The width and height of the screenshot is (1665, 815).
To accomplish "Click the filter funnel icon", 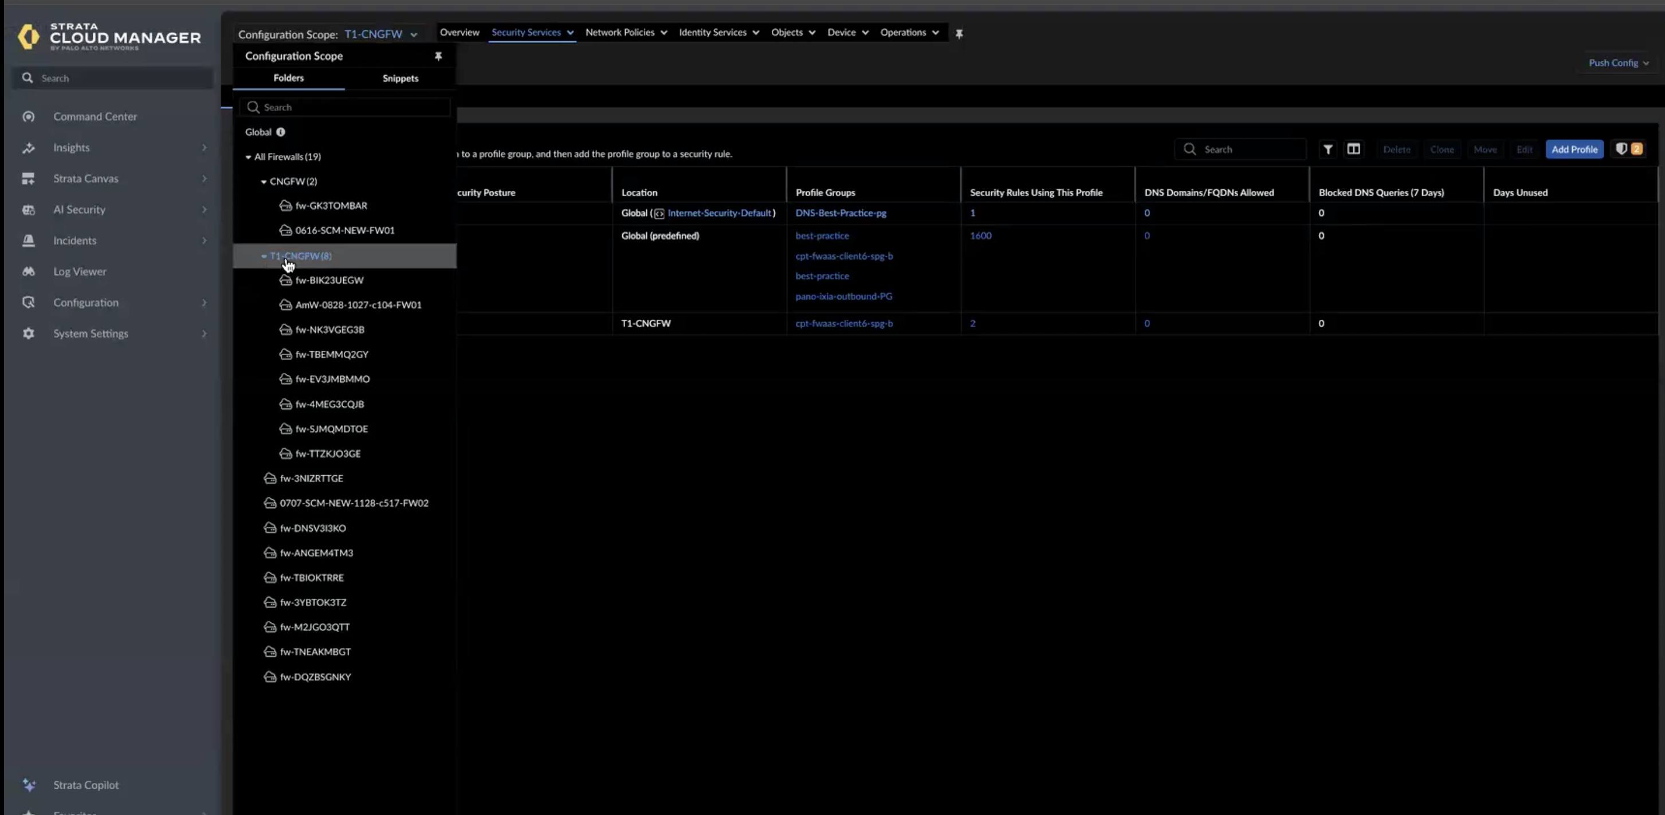I will (x=1328, y=149).
